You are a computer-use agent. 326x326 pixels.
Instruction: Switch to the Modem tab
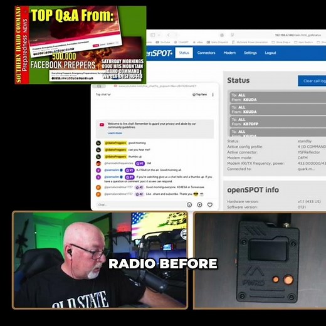click(229, 53)
